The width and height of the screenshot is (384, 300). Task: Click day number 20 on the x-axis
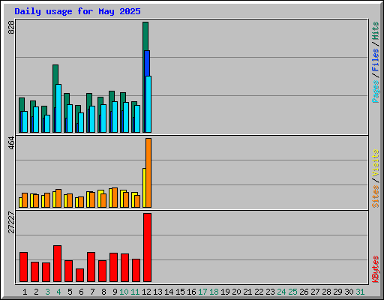tap(236, 292)
